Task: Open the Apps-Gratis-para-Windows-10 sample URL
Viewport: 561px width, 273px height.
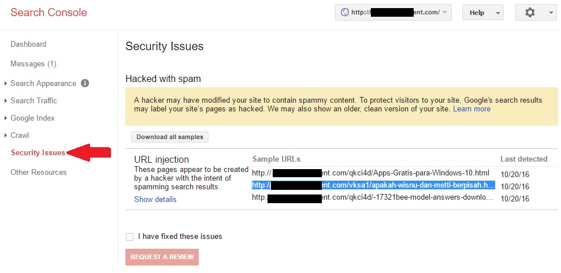Action: coord(370,173)
